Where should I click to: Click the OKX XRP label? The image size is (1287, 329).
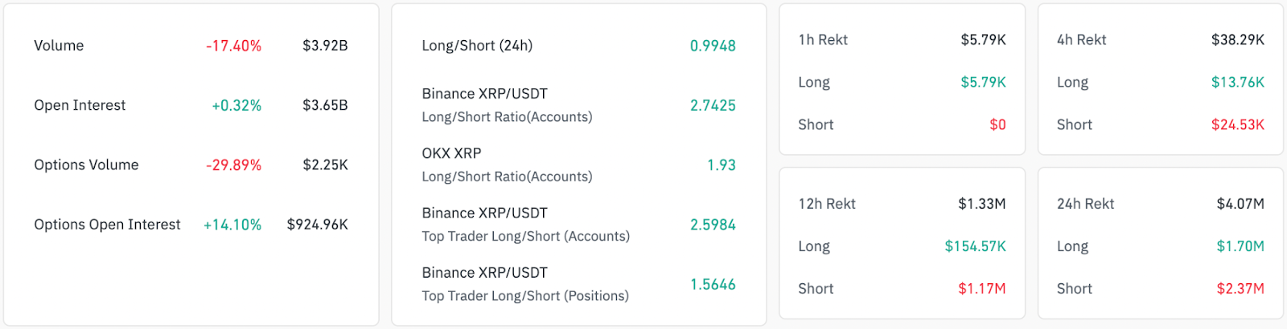tap(451, 153)
